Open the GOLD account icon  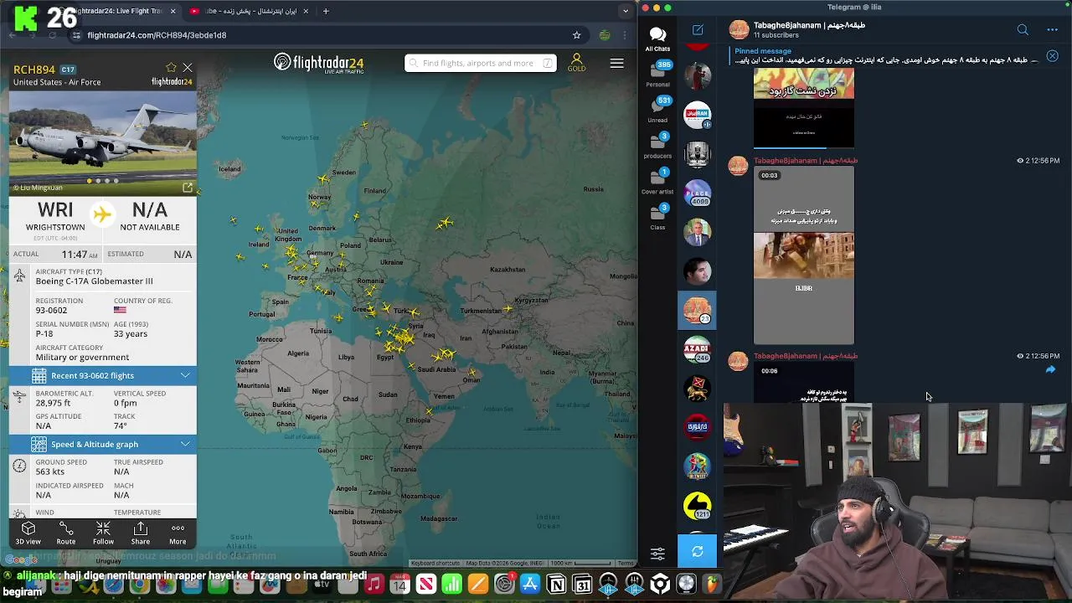tap(576, 63)
